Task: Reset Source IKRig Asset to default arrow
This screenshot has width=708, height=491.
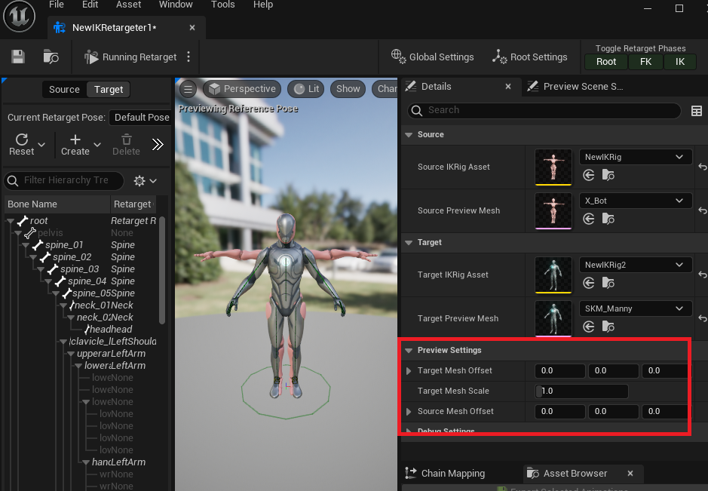Action: [702, 167]
